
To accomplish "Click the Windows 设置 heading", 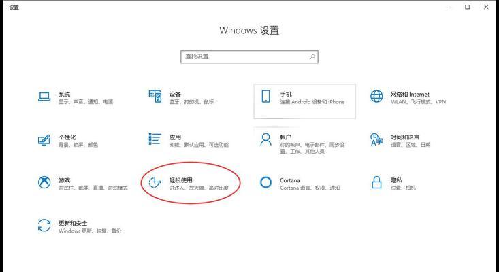I will pos(249,31).
